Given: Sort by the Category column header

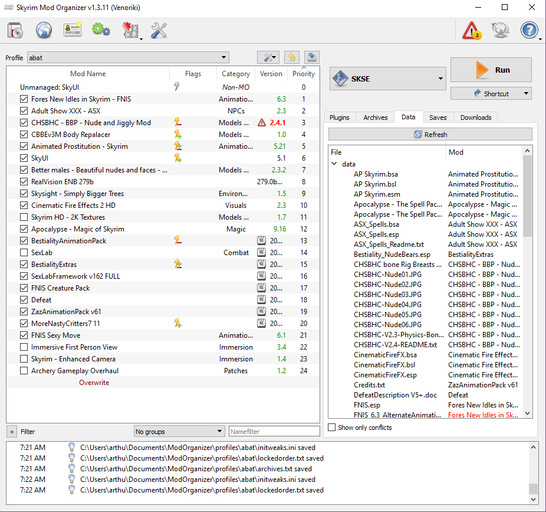Looking at the screenshot, I should tap(236, 74).
